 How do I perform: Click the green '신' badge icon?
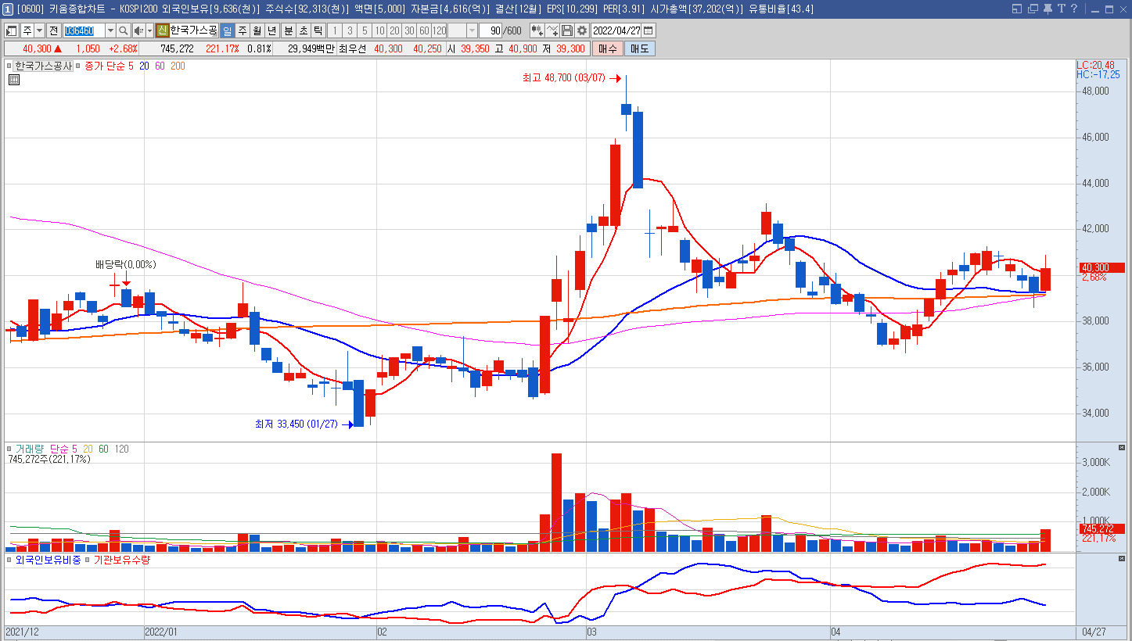pyautogui.click(x=162, y=30)
